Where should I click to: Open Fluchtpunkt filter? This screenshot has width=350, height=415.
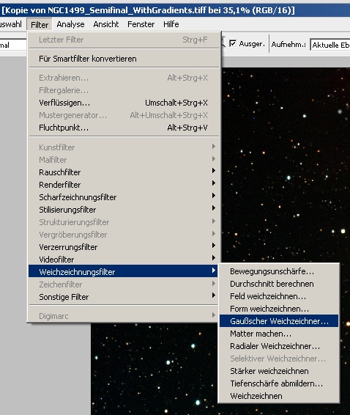[123, 128]
